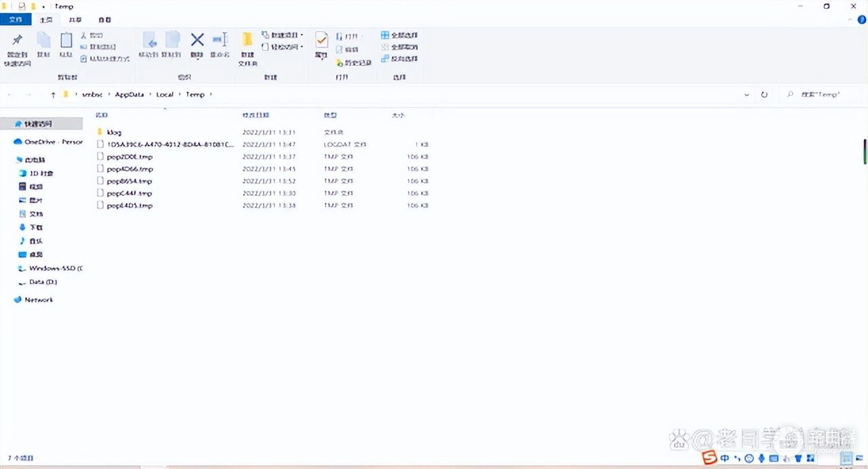Click the Delete X icon in ribbon
Screen dimensions: 868x469
click(x=197, y=41)
